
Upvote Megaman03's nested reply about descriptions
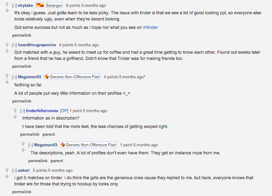[x=23, y=144]
